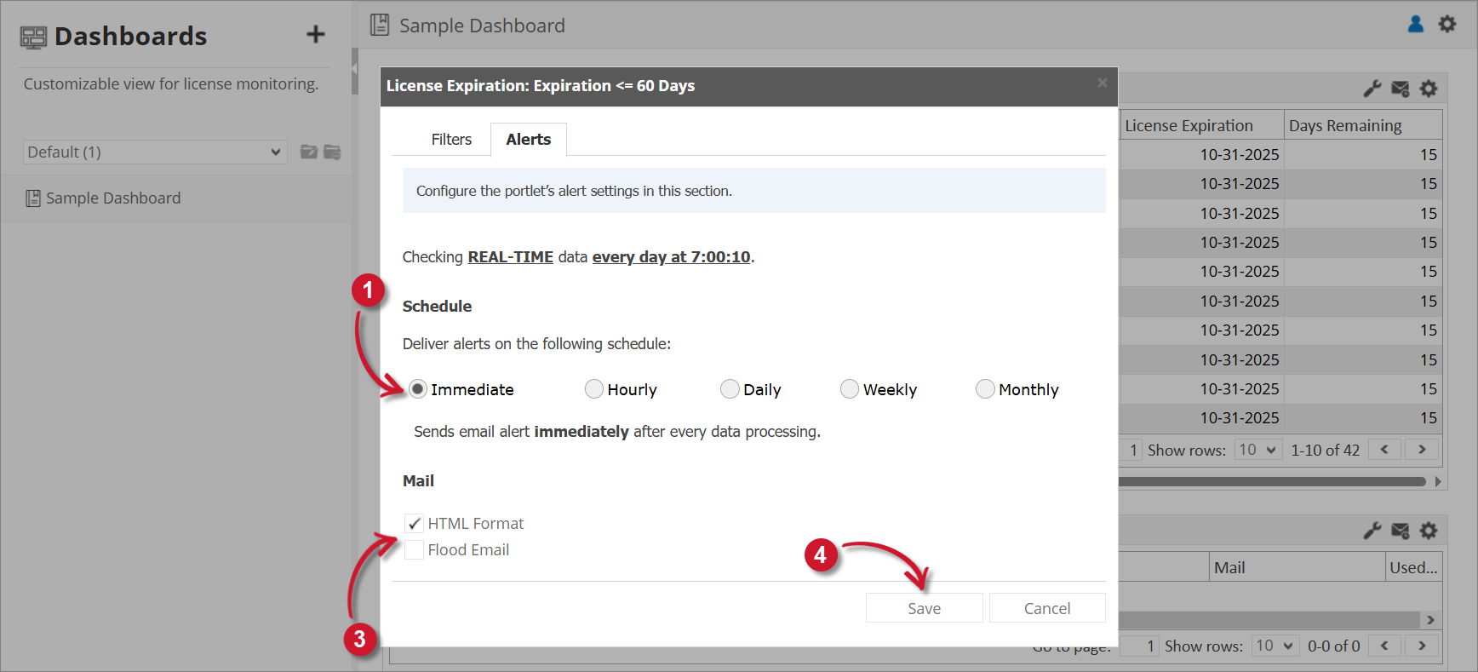Click the upper table page number field
Image resolution: width=1478 pixels, height=672 pixels.
point(1131,450)
